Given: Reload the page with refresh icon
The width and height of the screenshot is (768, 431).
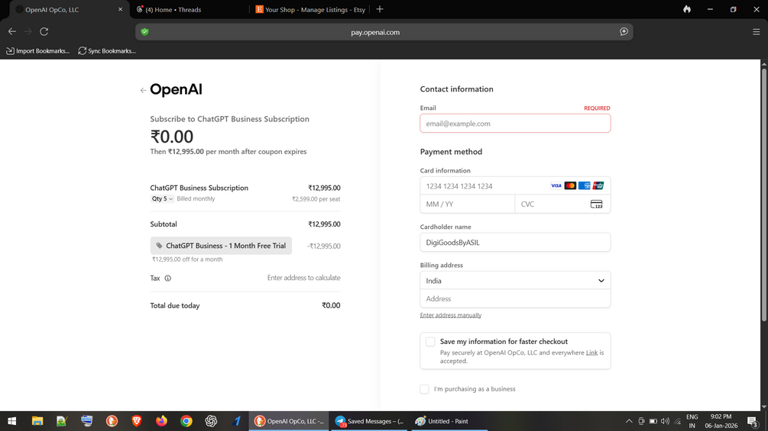Looking at the screenshot, I should pos(44,31).
